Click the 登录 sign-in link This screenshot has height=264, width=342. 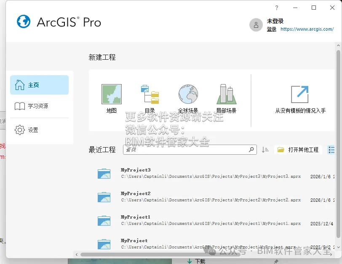pyautogui.click(x=272, y=29)
